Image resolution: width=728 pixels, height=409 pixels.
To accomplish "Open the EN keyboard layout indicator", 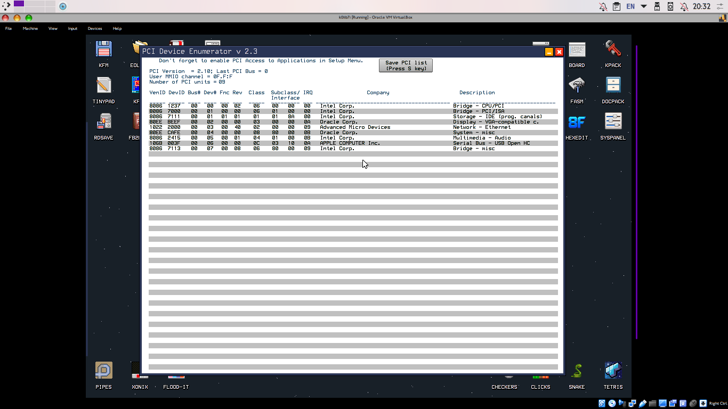I will (x=630, y=6).
